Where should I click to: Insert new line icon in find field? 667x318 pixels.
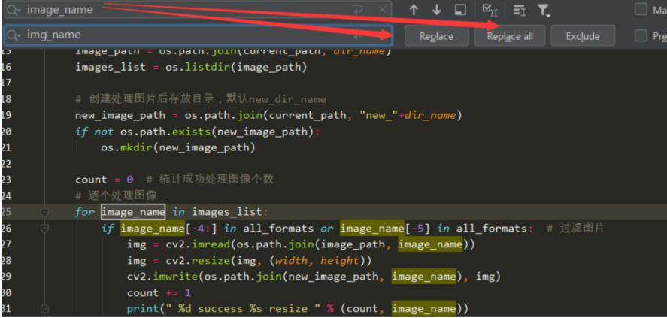click(x=358, y=10)
